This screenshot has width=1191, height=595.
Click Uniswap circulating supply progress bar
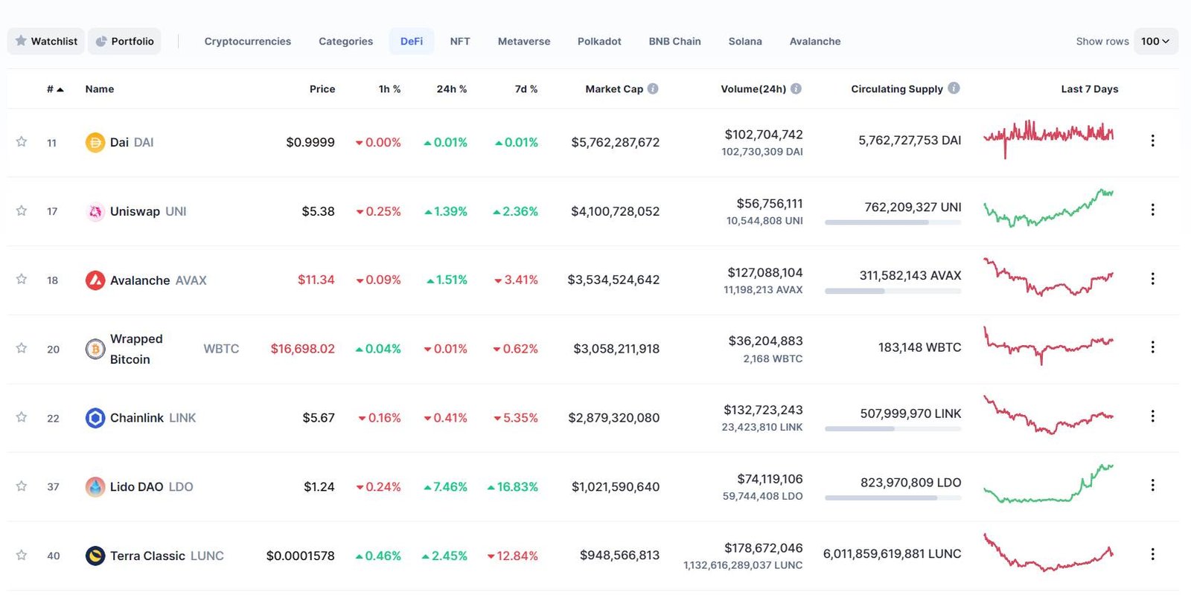(x=893, y=222)
